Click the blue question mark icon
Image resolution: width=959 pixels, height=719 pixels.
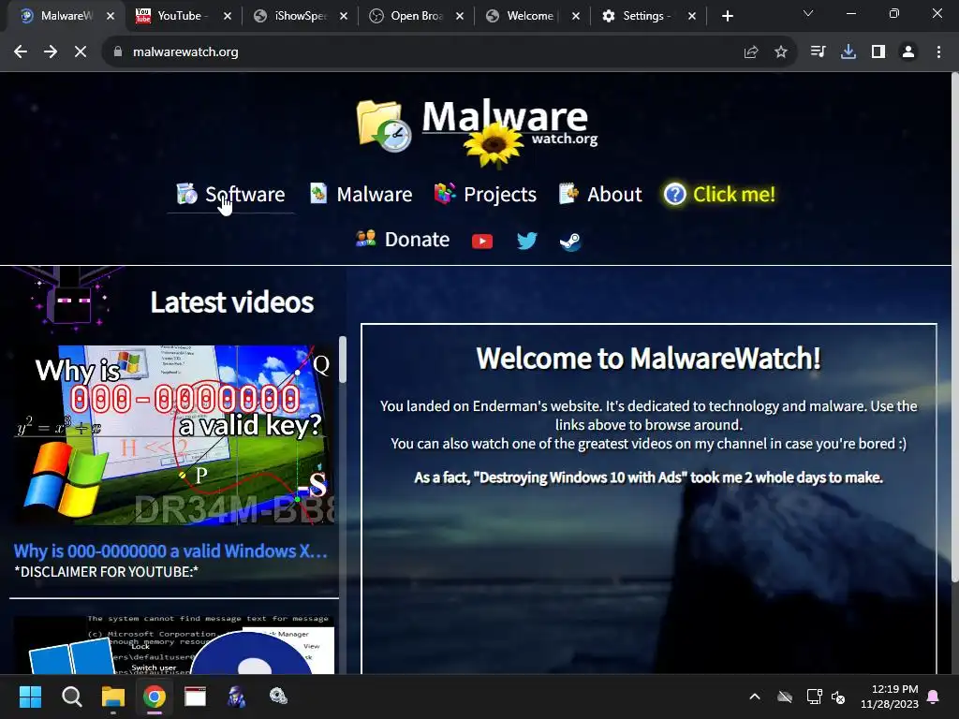675,195
